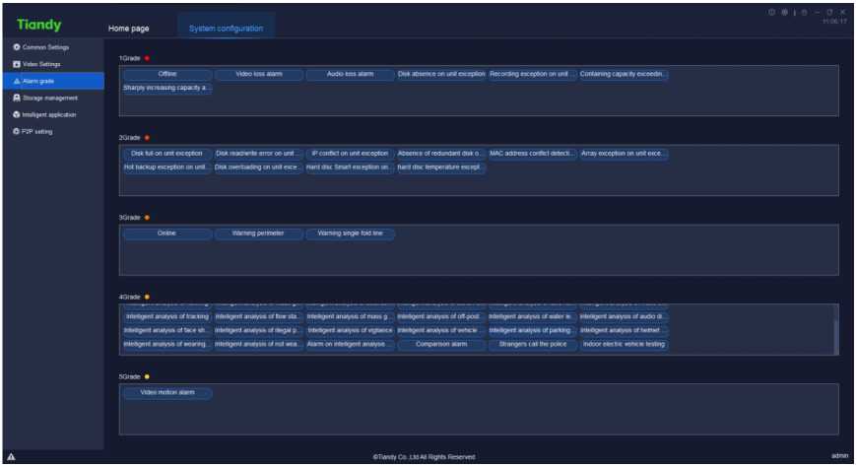The image size is (857, 467).
Task: Select the Video loss alarm tag
Action: tap(259, 74)
